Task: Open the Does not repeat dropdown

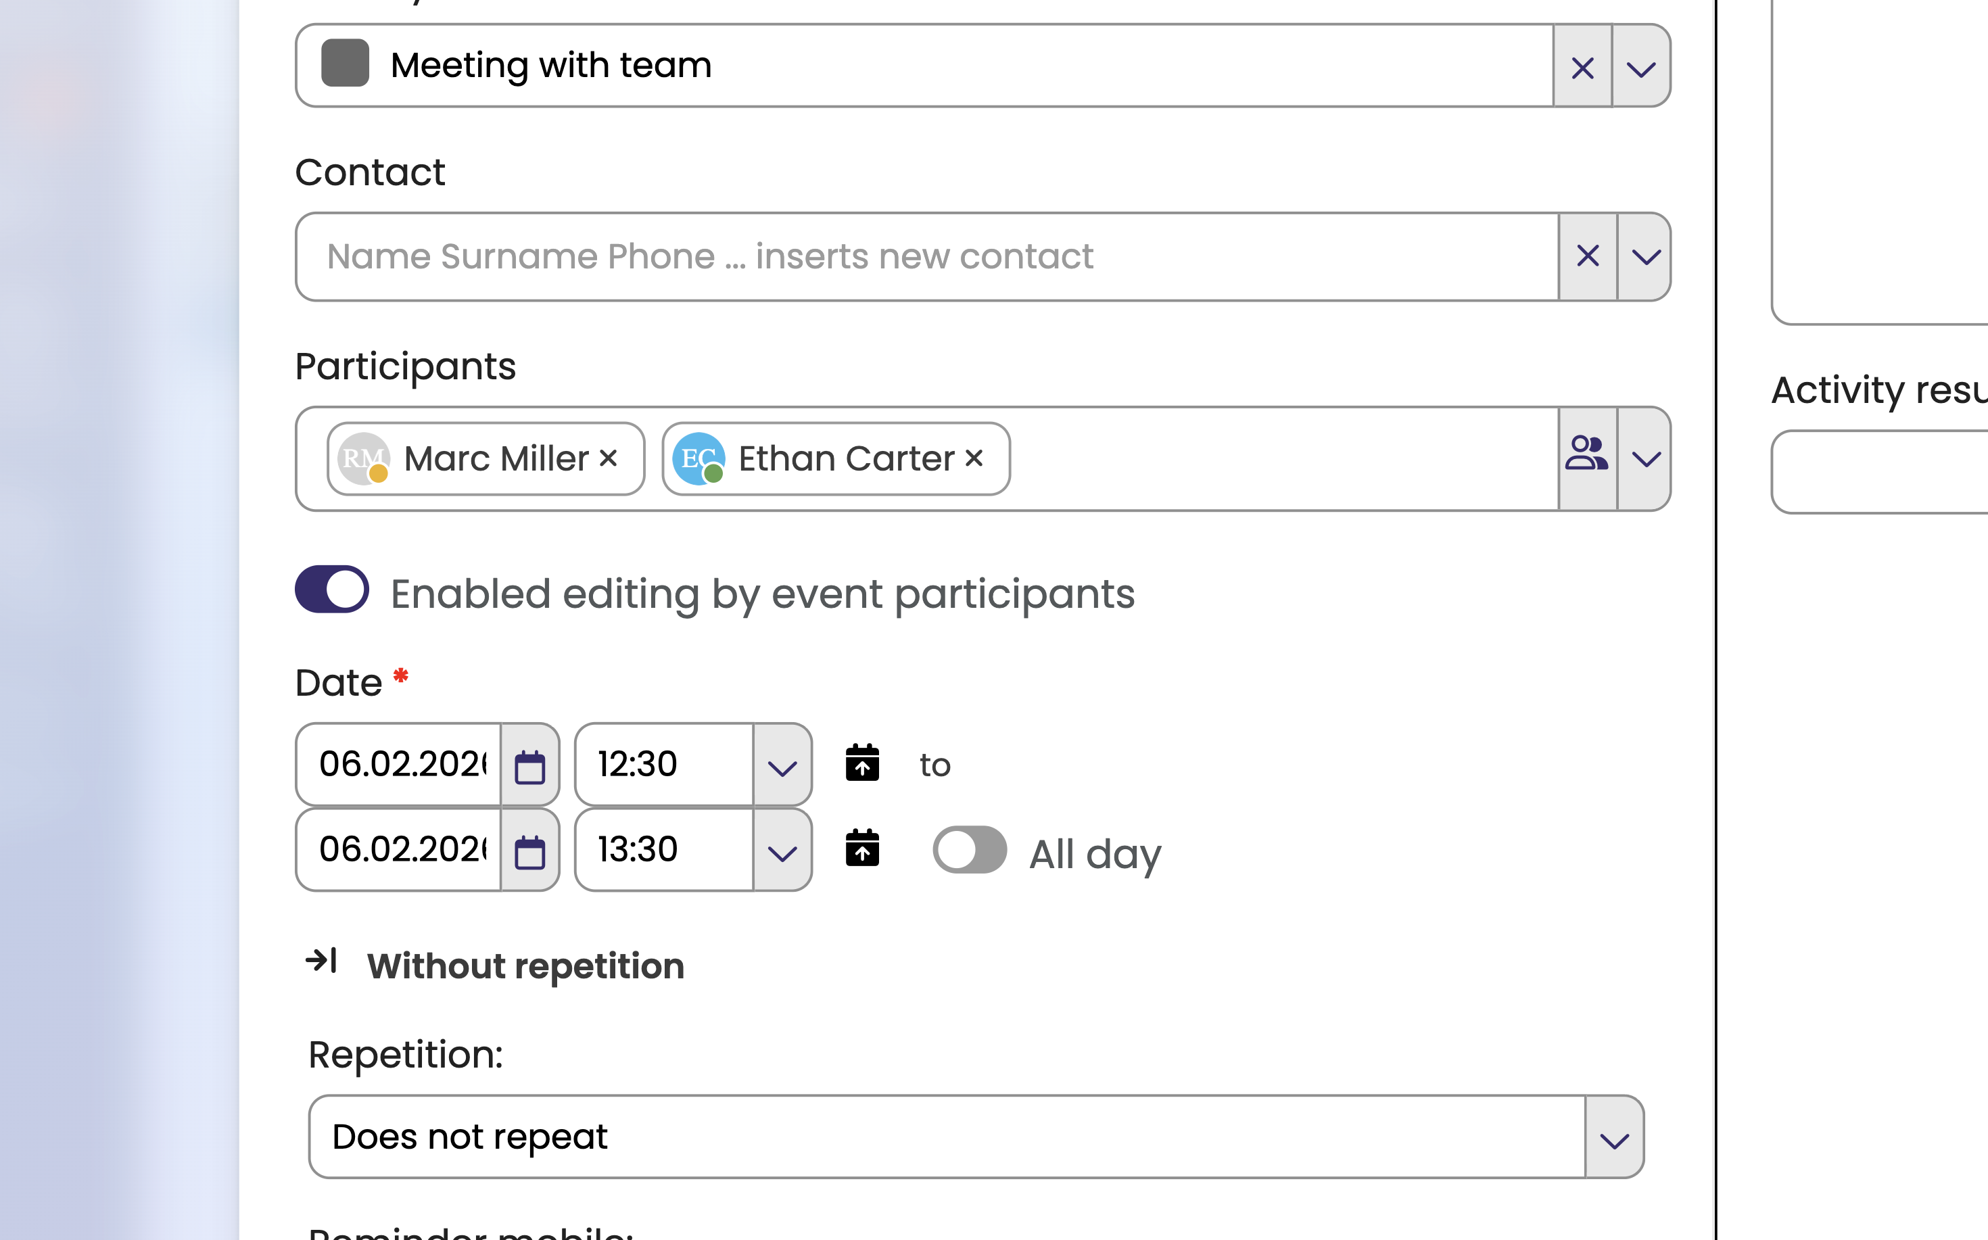Action: 1614,1139
